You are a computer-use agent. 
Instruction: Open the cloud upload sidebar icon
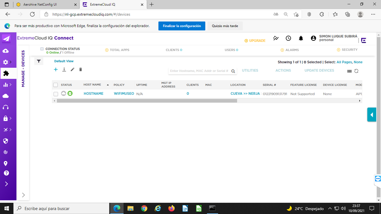pos(6,51)
